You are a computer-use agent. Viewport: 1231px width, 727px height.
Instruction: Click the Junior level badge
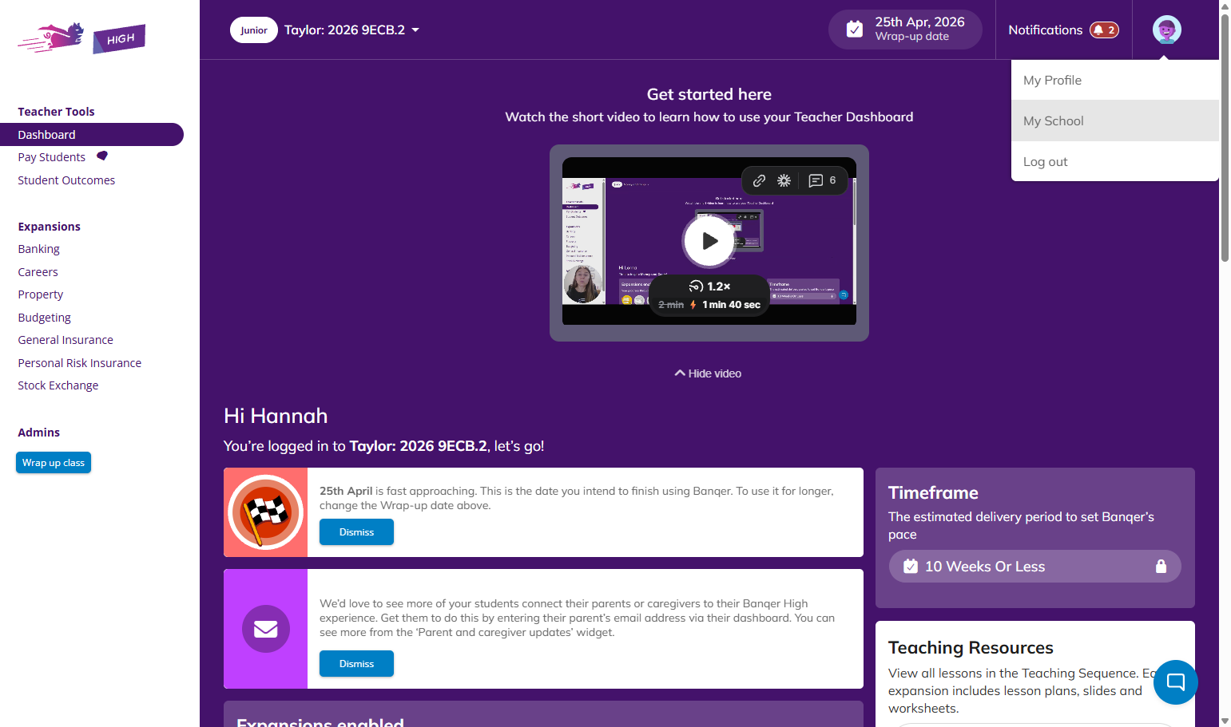coord(254,30)
